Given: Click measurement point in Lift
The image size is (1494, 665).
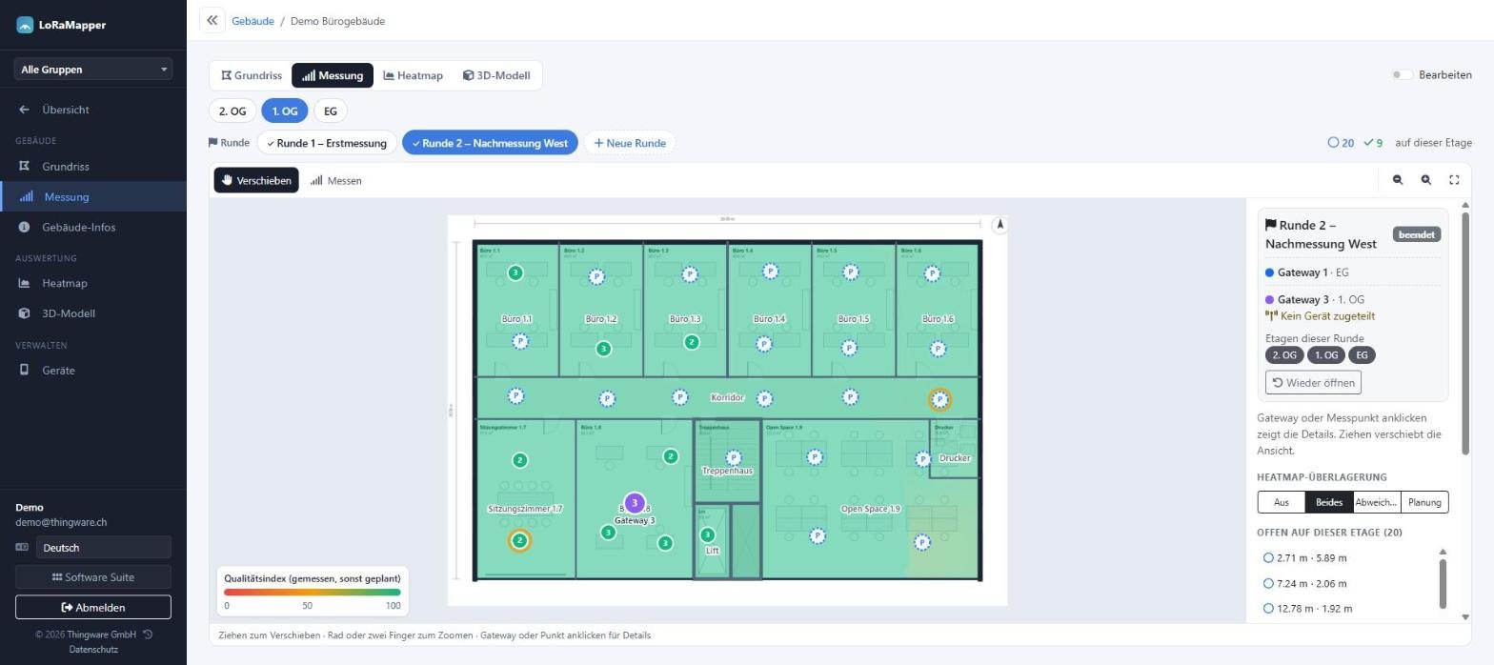Looking at the screenshot, I should [x=708, y=534].
